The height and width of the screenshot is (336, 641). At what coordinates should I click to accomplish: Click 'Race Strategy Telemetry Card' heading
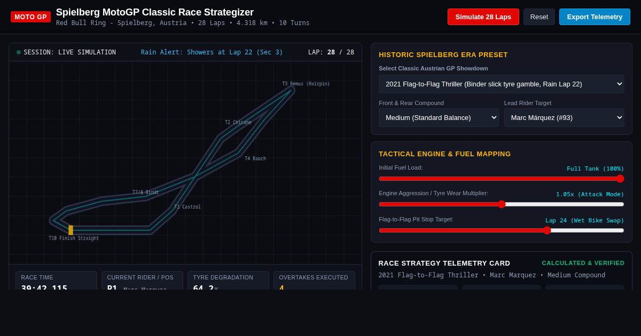pos(444,263)
